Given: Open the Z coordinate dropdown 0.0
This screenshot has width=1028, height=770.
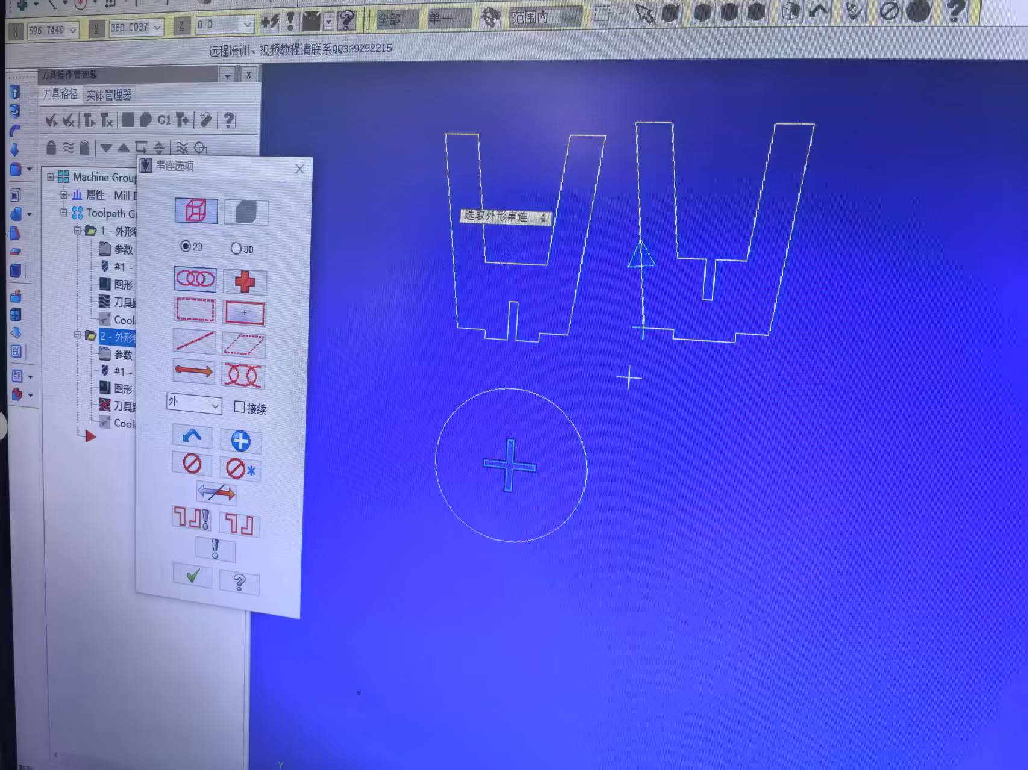Looking at the screenshot, I should [x=247, y=25].
